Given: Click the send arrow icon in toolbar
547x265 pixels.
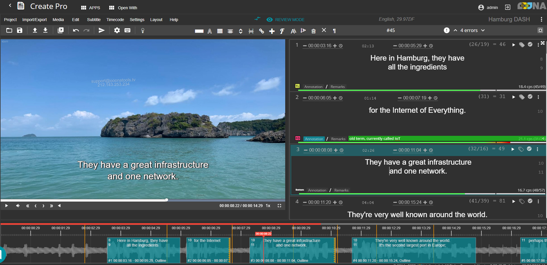Looking at the screenshot, I should (101, 30).
